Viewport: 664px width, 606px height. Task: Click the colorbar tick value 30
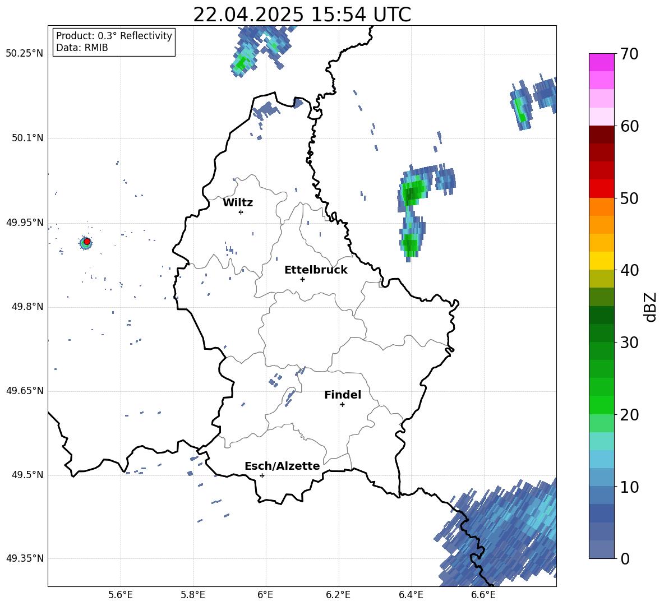point(629,343)
